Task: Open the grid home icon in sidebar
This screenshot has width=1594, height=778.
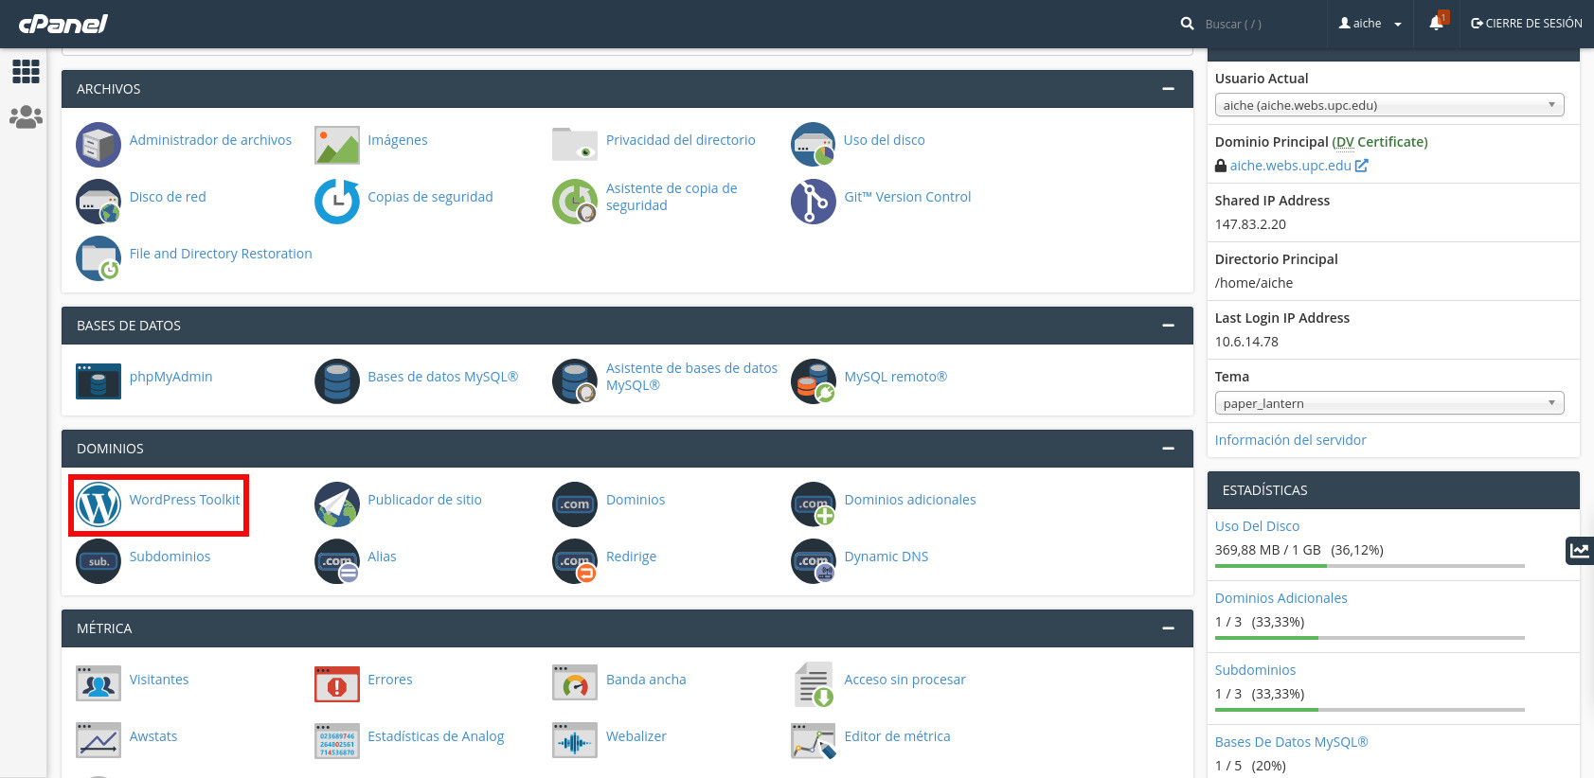Action: tap(26, 72)
